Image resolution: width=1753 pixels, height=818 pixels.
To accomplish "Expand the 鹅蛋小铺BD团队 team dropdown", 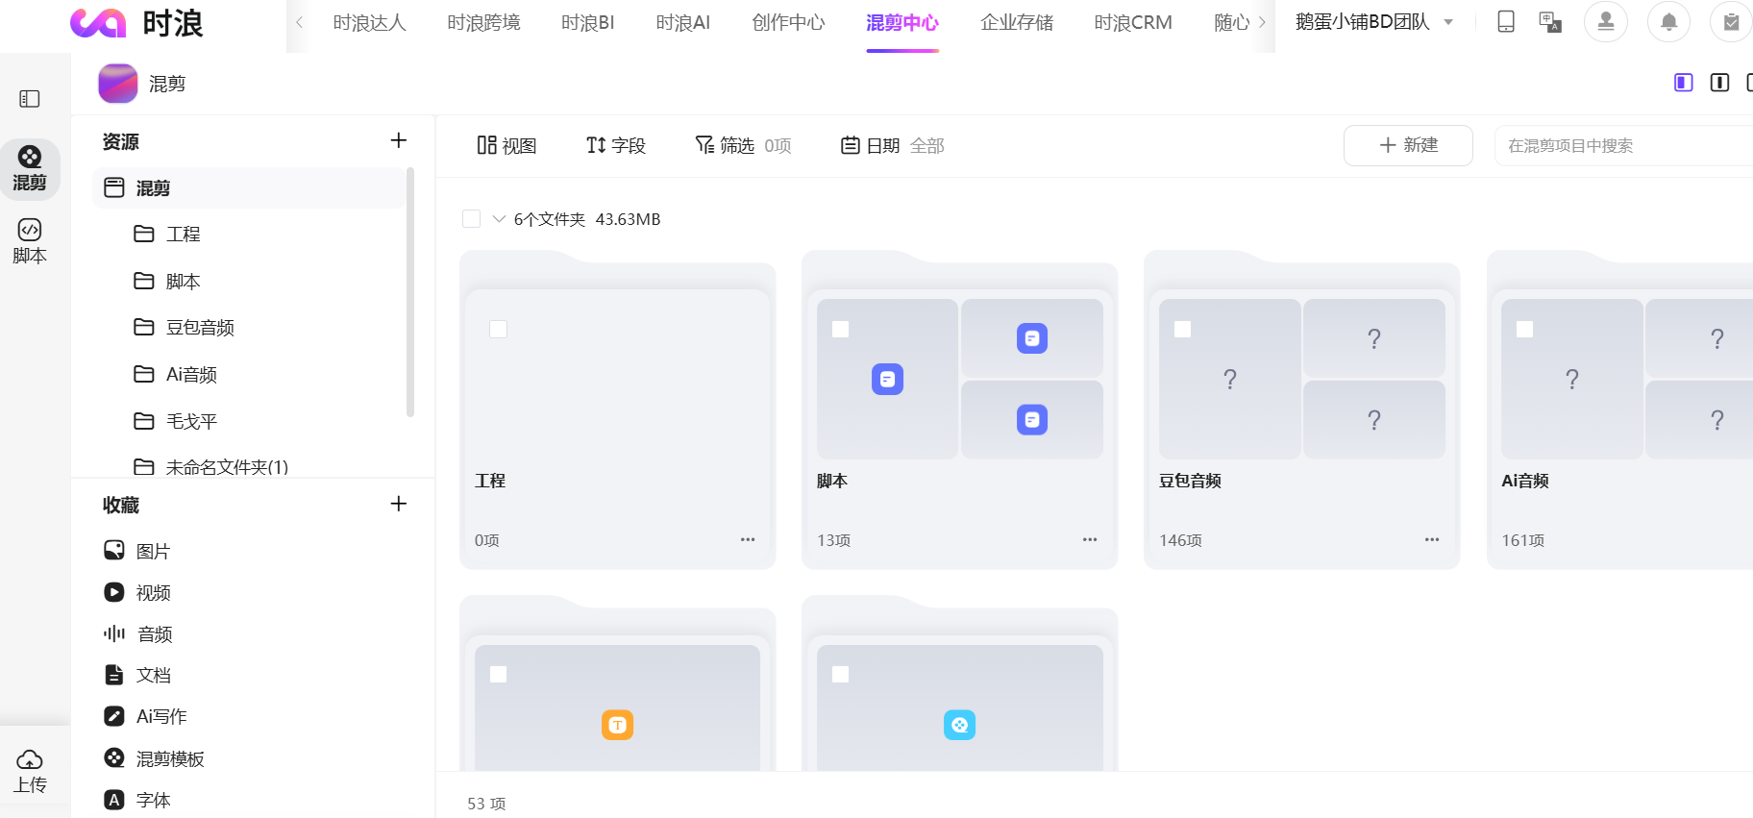I will [x=1374, y=21].
